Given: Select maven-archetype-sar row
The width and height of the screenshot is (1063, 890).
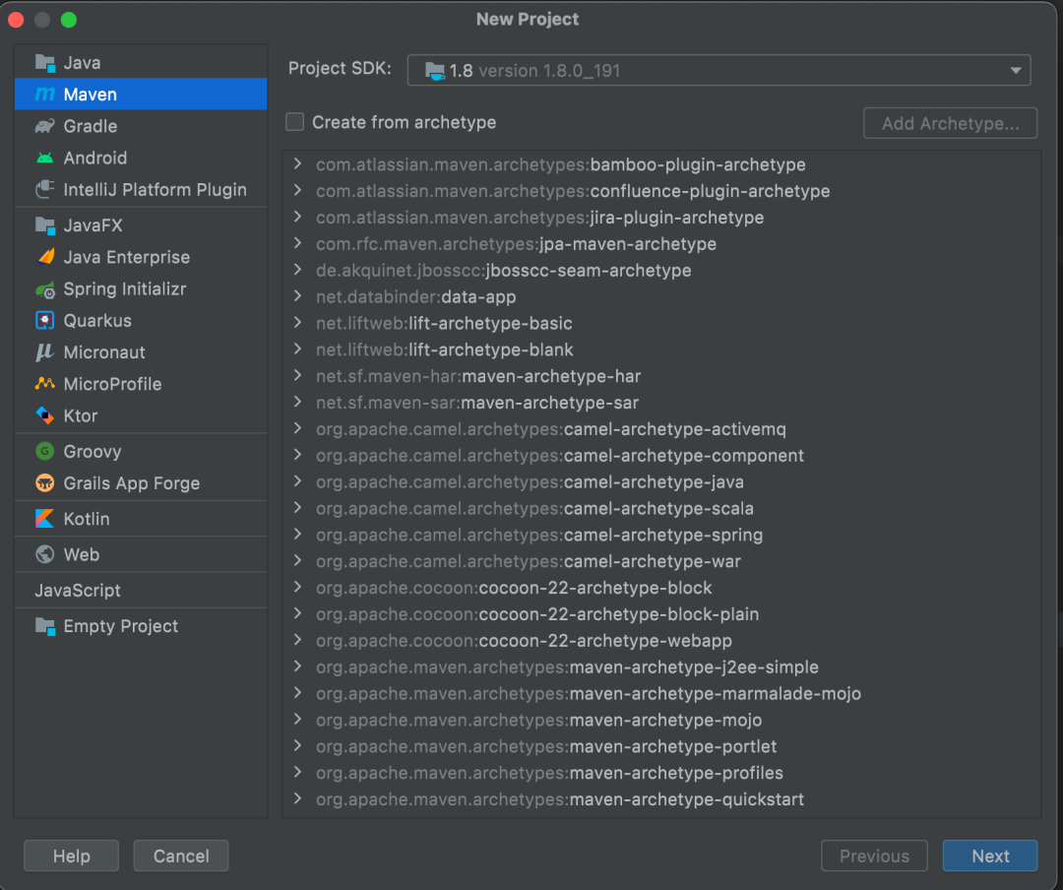Looking at the screenshot, I should click(661, 403).
